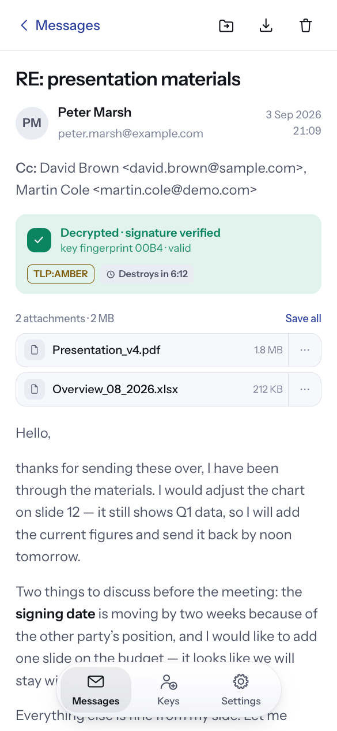Save all attachments
Image resolution: width=337 pixels, height=731 pixels.
[303, 319]
